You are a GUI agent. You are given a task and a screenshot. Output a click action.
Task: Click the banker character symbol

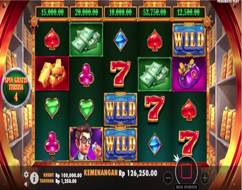[86, 143]
